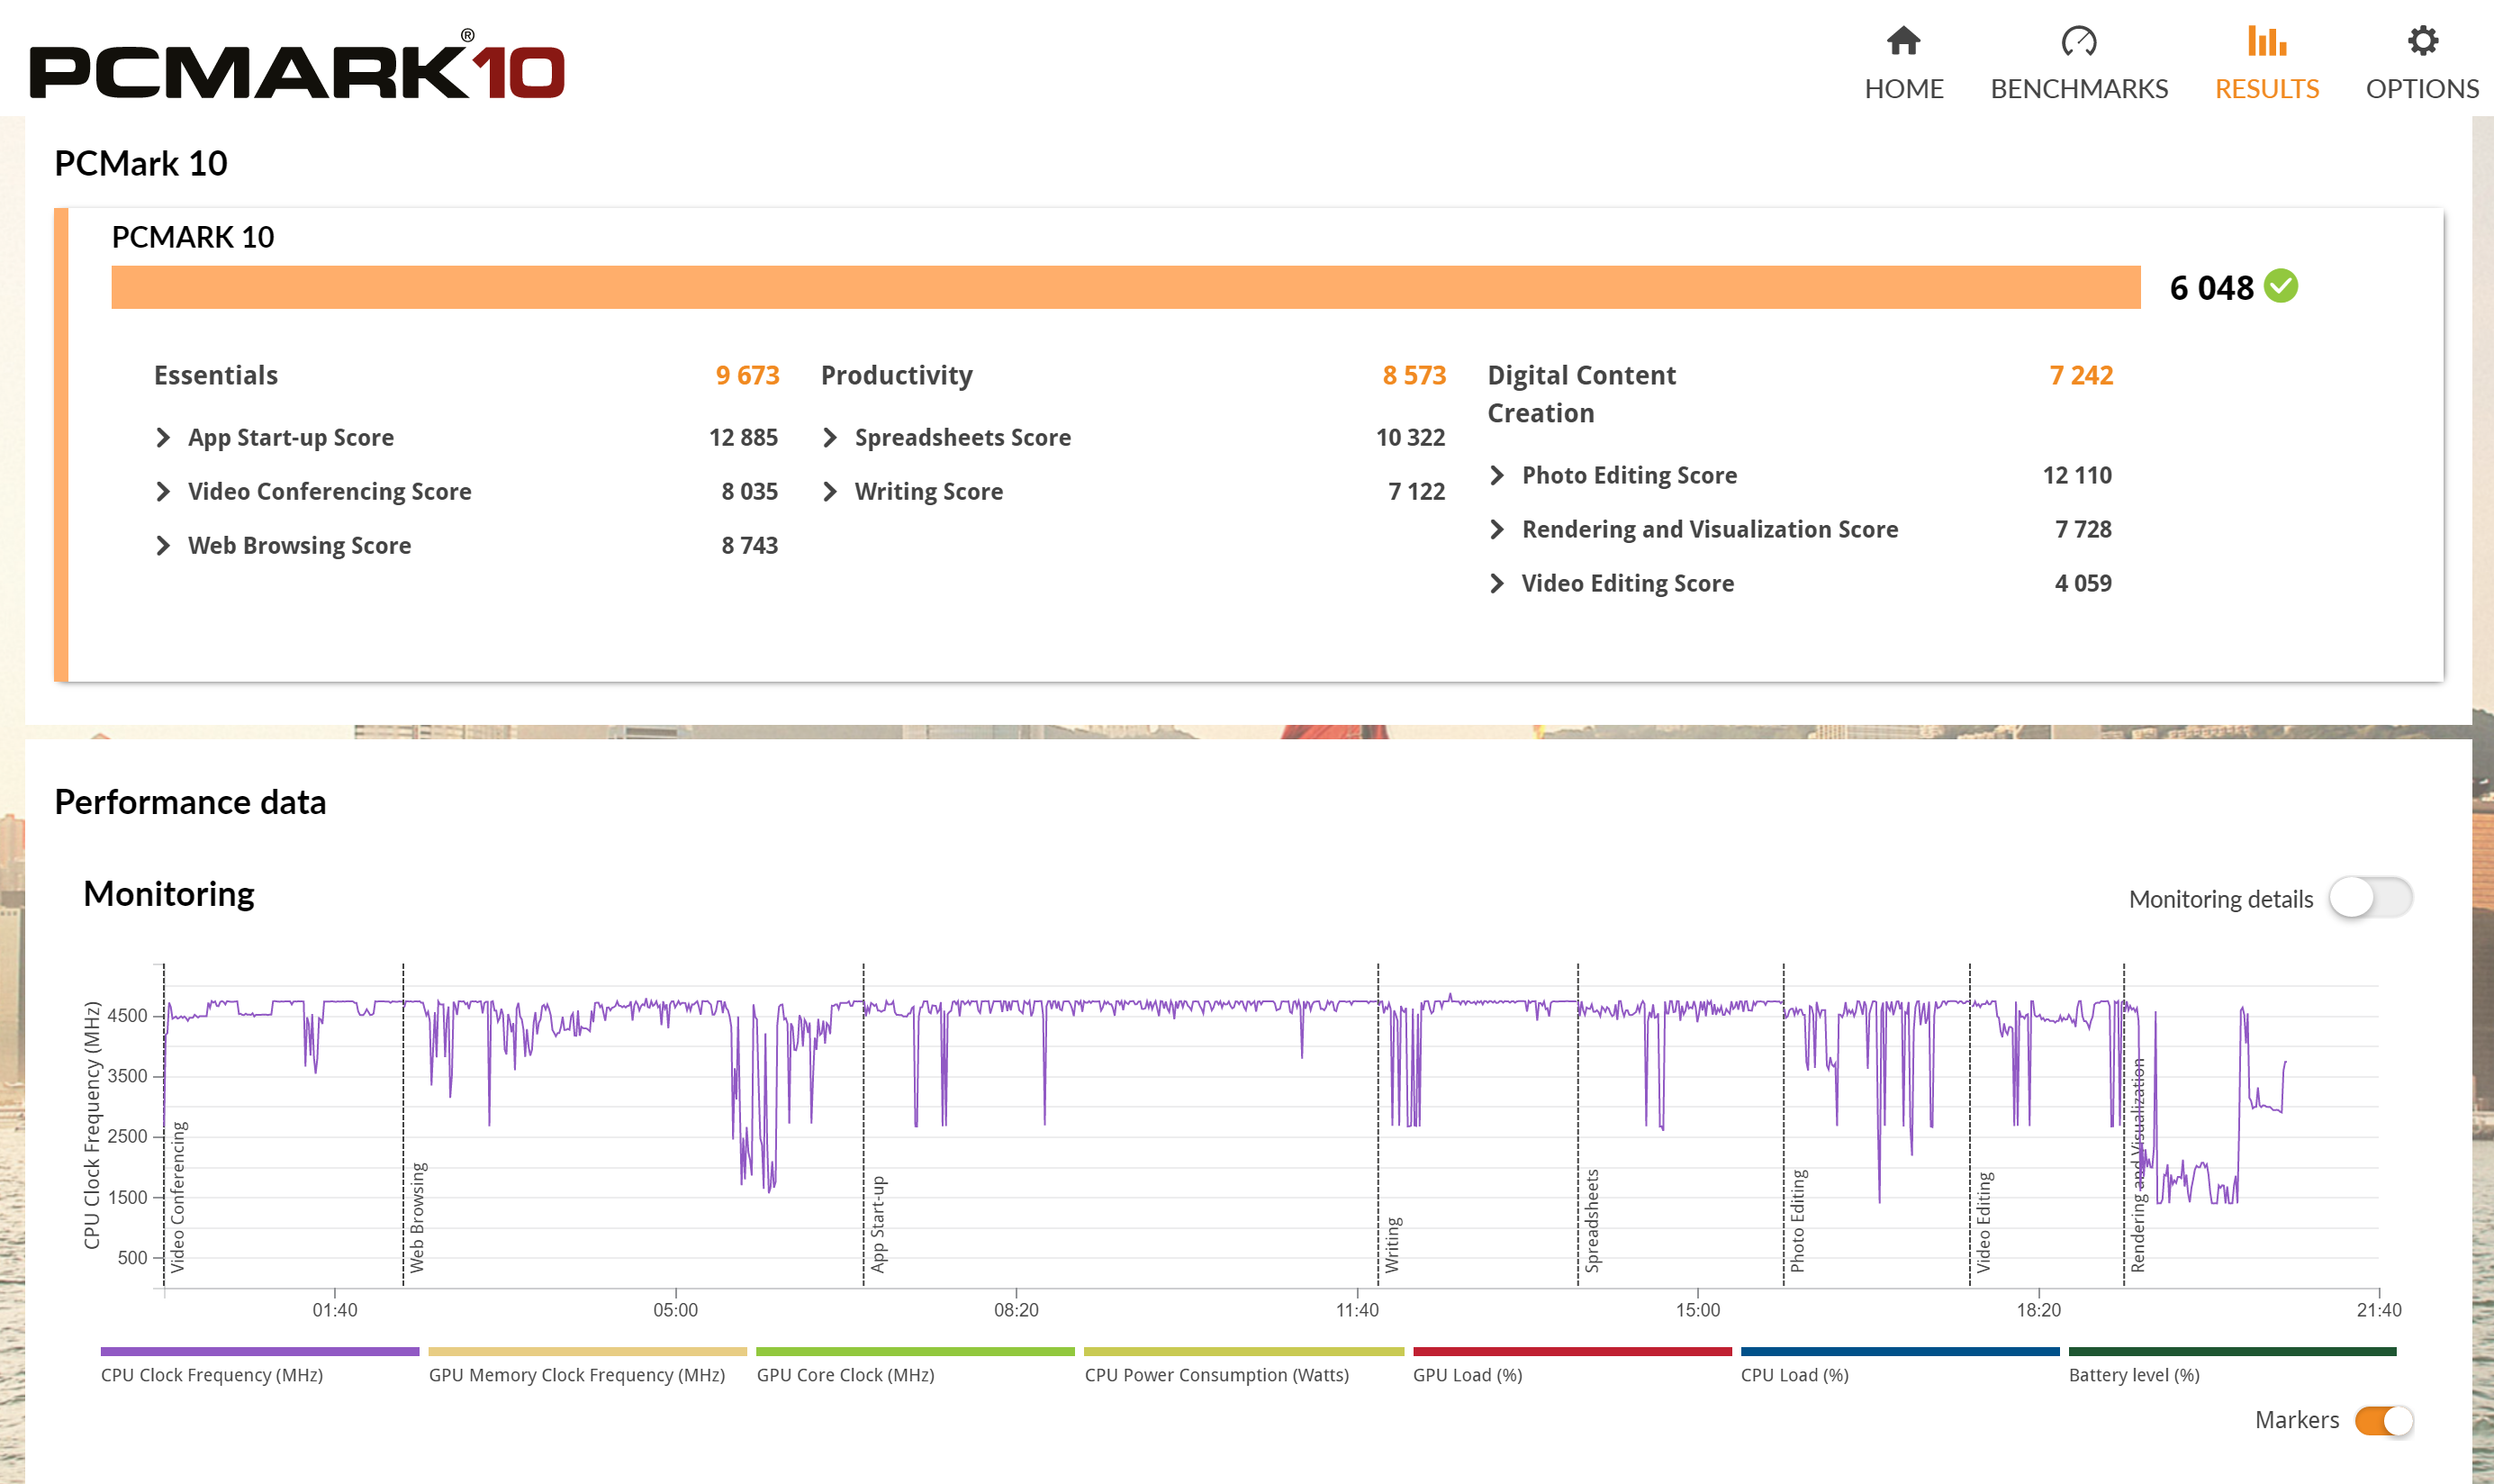Click the Productivity score 8 573
Viewport: 2494px width, 1484px height.
coord(1414,375)
